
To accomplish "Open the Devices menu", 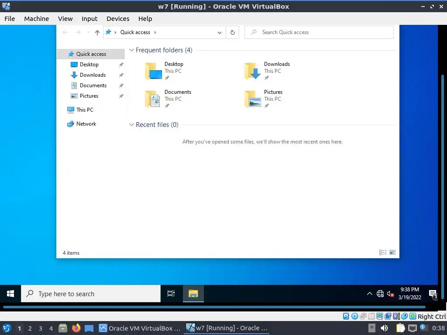I will click(118, 18).
